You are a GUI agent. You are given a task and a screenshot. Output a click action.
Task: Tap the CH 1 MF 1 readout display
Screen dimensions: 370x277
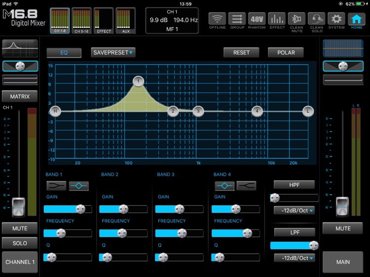coord(172,21)
